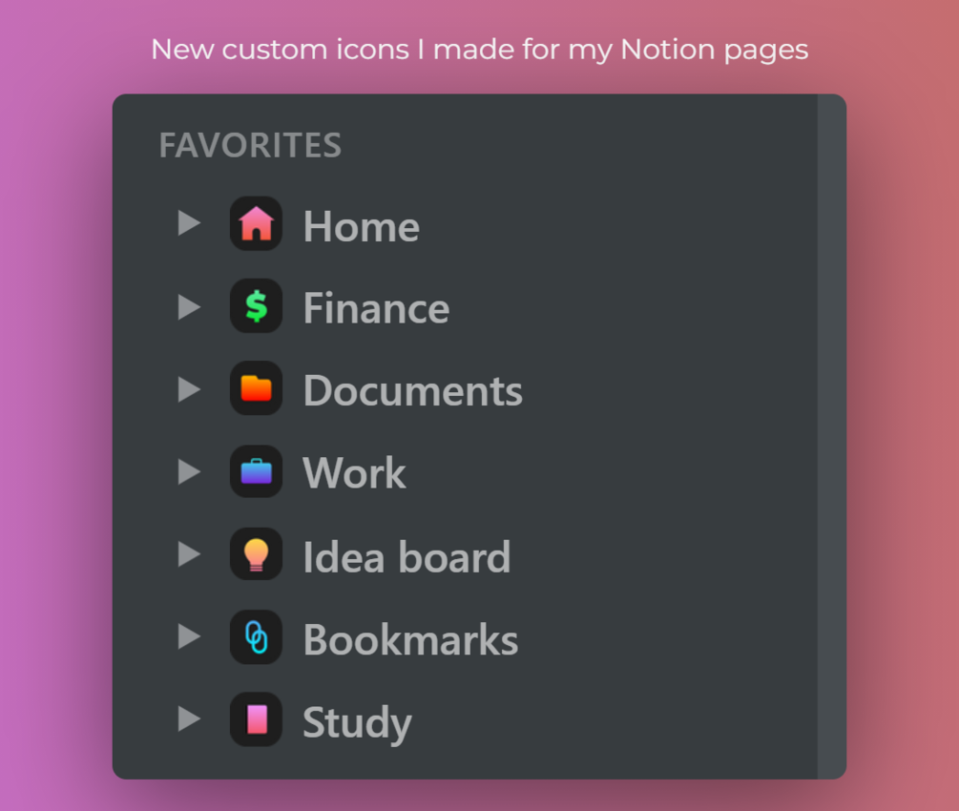Click the lightbulb Idea board icon
This screenshot has height=811, width=959.
[256, 554]
